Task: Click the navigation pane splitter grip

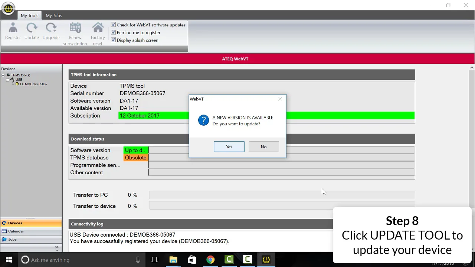Action: click(x=31, y=218)
